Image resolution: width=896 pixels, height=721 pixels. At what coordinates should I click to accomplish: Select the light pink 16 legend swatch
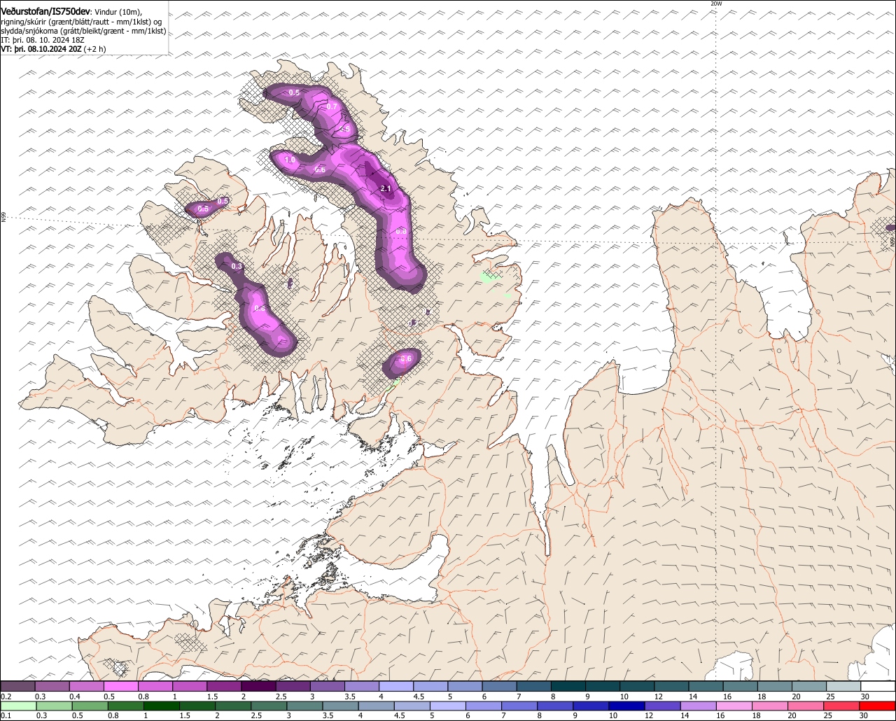point(734,706)
